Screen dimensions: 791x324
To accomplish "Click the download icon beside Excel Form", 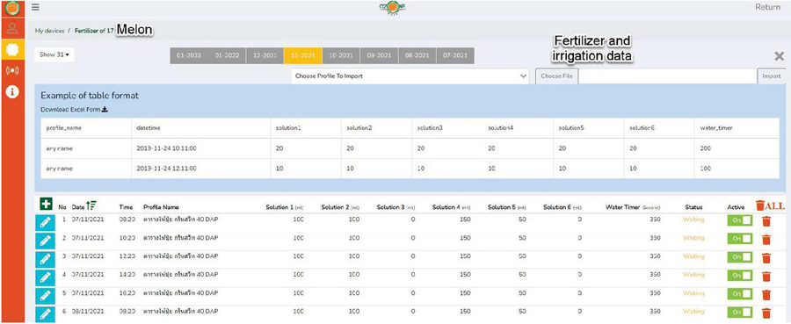I will [105, 110].
